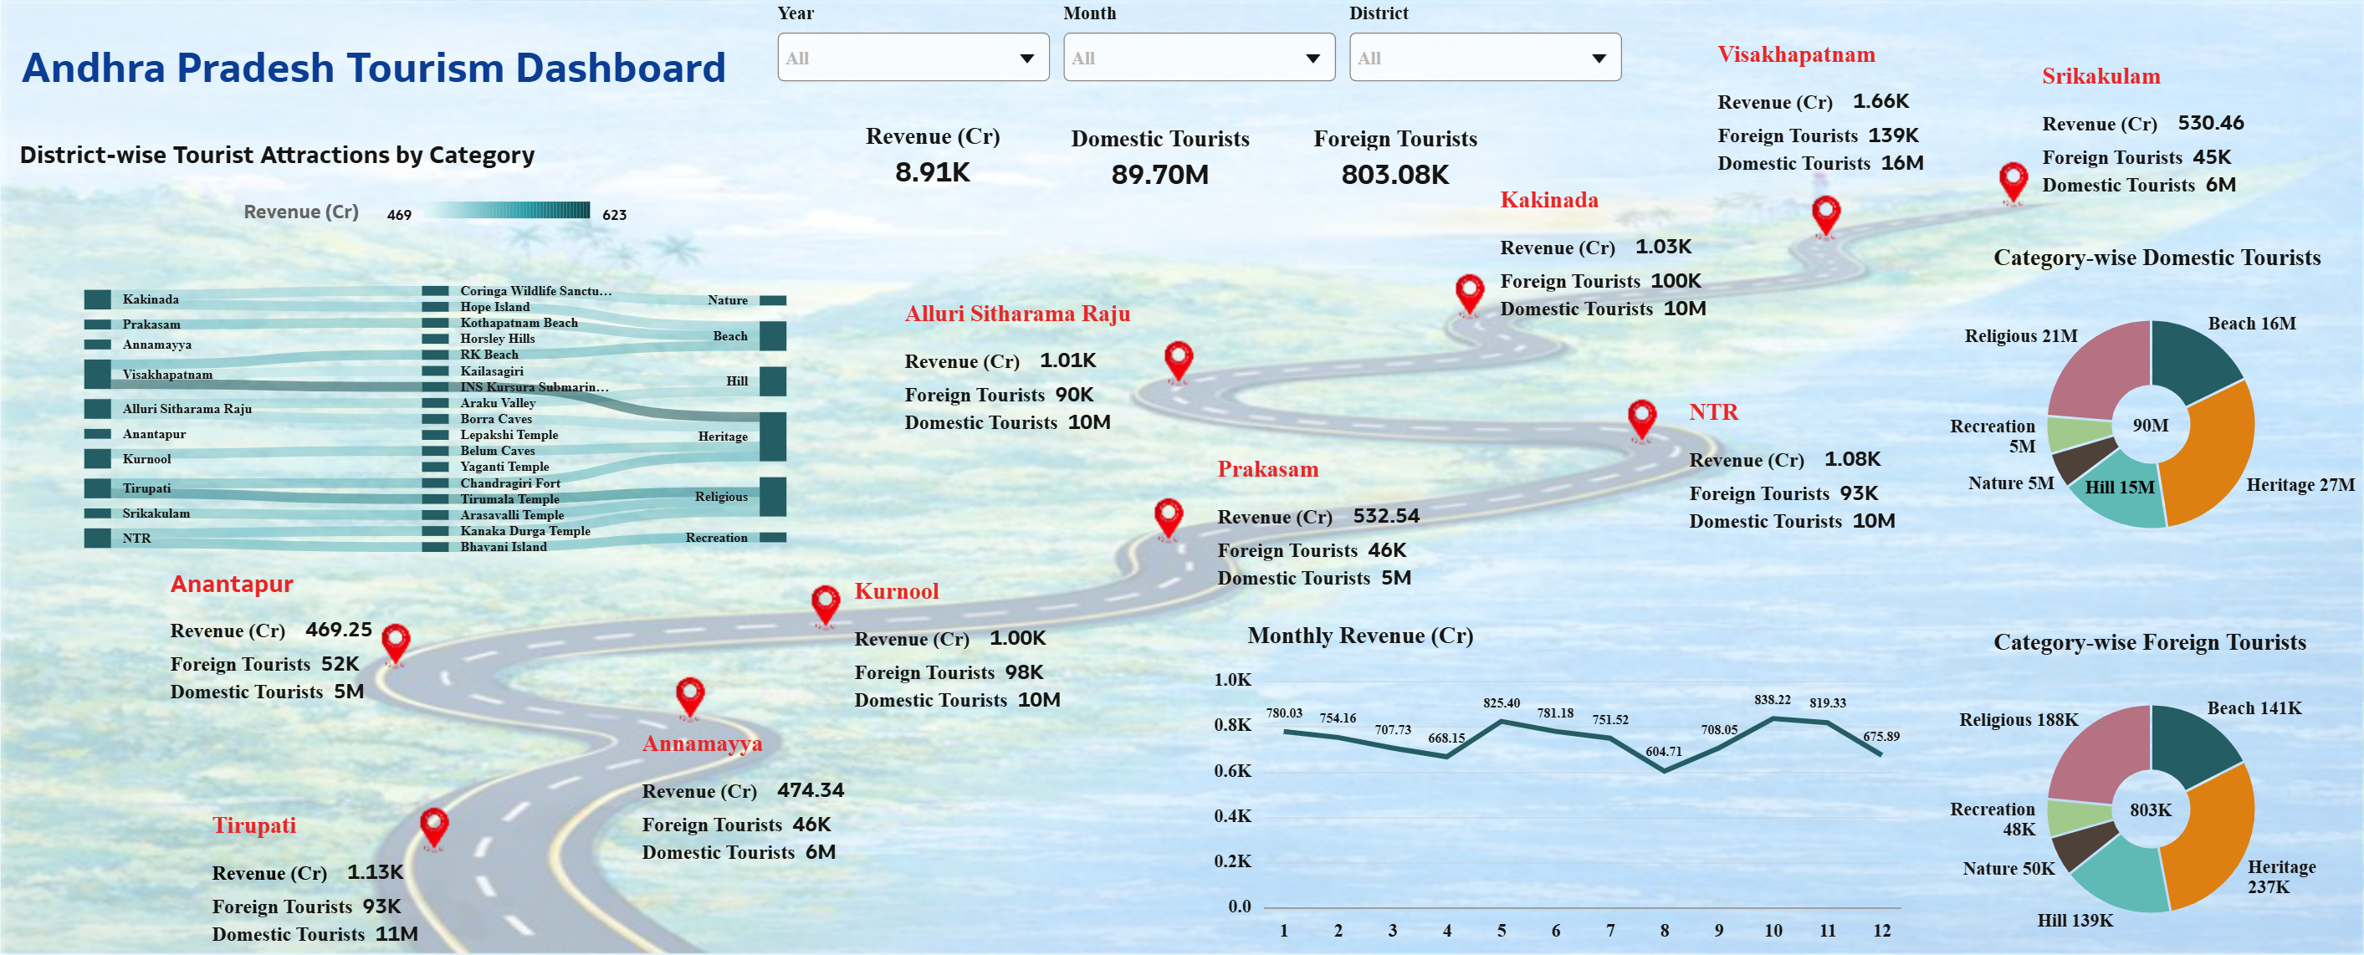The height and width of the screenshot is (955, 2364).
Task: Click the Anantapur map pin icon
Action: [396, 642]
